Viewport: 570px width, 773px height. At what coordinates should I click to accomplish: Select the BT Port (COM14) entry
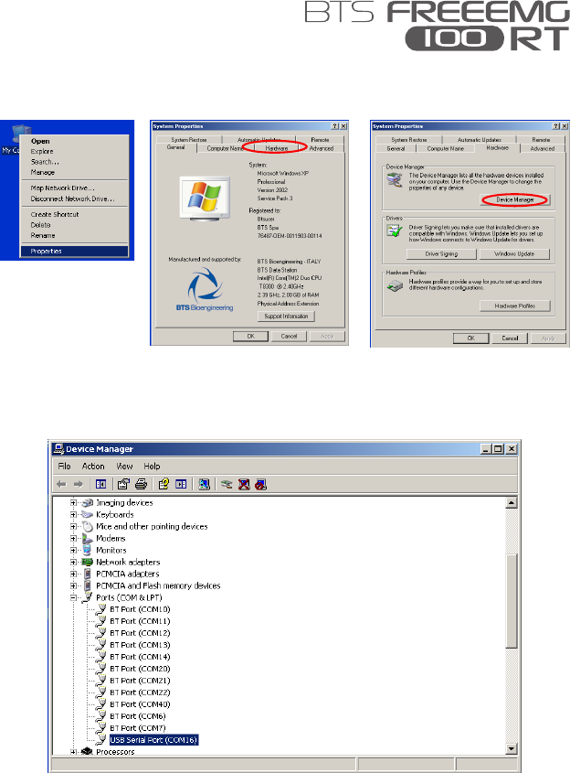[x=141, y=657]
